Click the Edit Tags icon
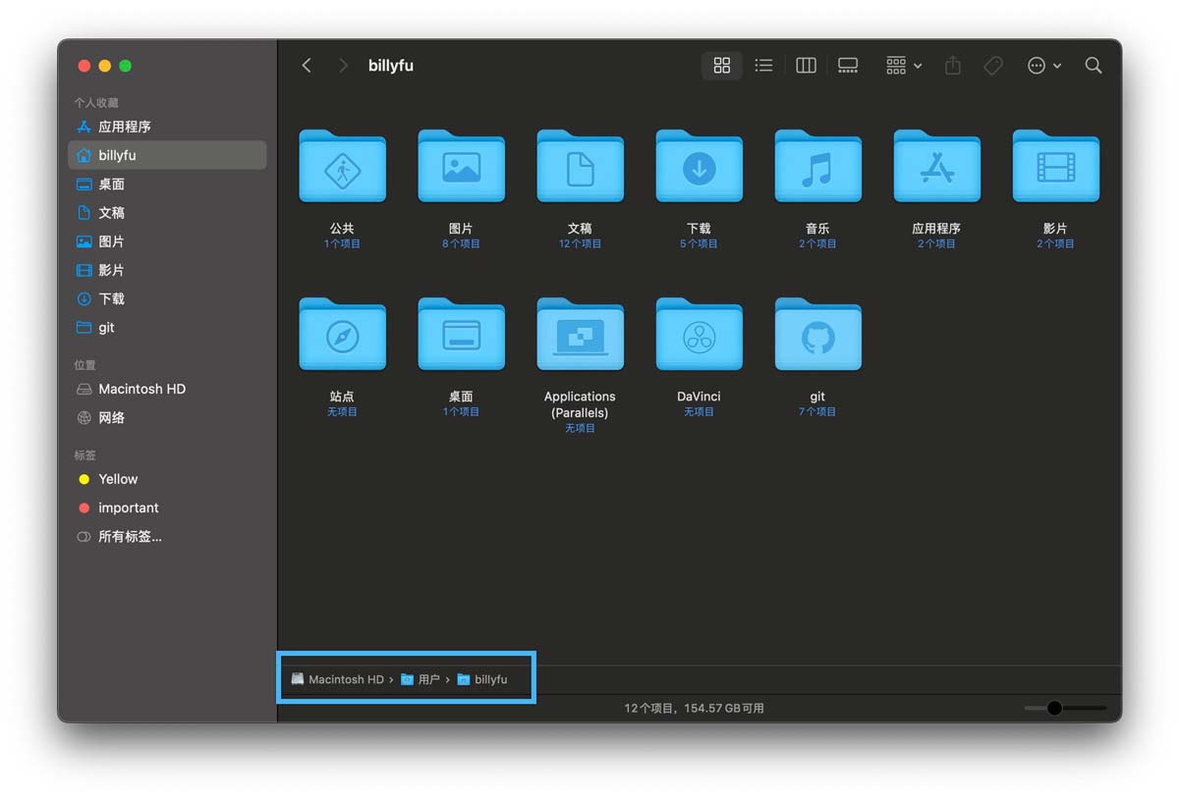1179x798 pixels. (993, 66)
